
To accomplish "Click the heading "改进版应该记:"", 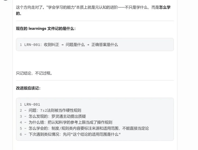I will click(x=28, y=88).
